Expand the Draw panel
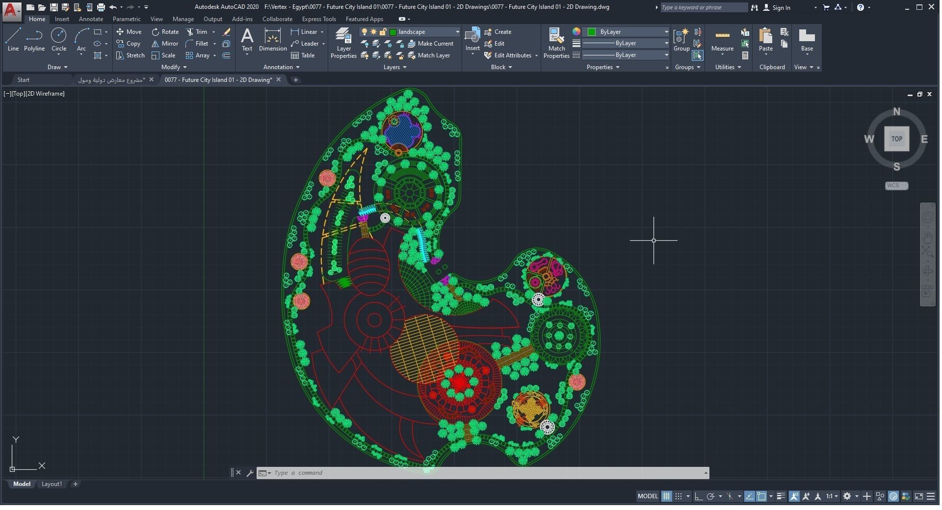This screenshot has height=510, width=942. [x=58, y=67]
